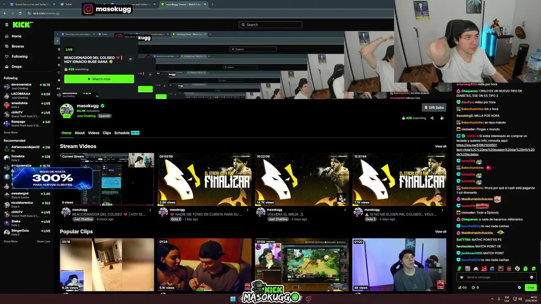Open Following in the sidebar
Viewport: 541px width, 304px height.
[19, 57]
